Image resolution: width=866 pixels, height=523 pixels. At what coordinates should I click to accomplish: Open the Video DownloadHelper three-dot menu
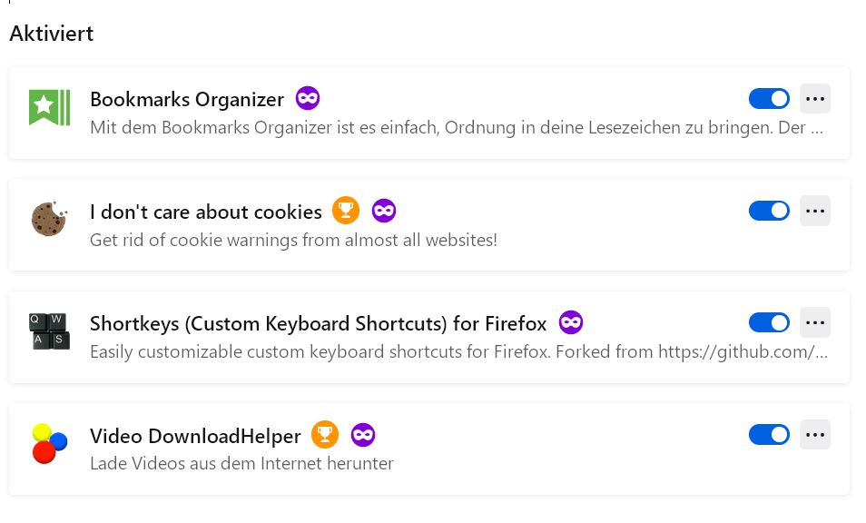[815, 435]
